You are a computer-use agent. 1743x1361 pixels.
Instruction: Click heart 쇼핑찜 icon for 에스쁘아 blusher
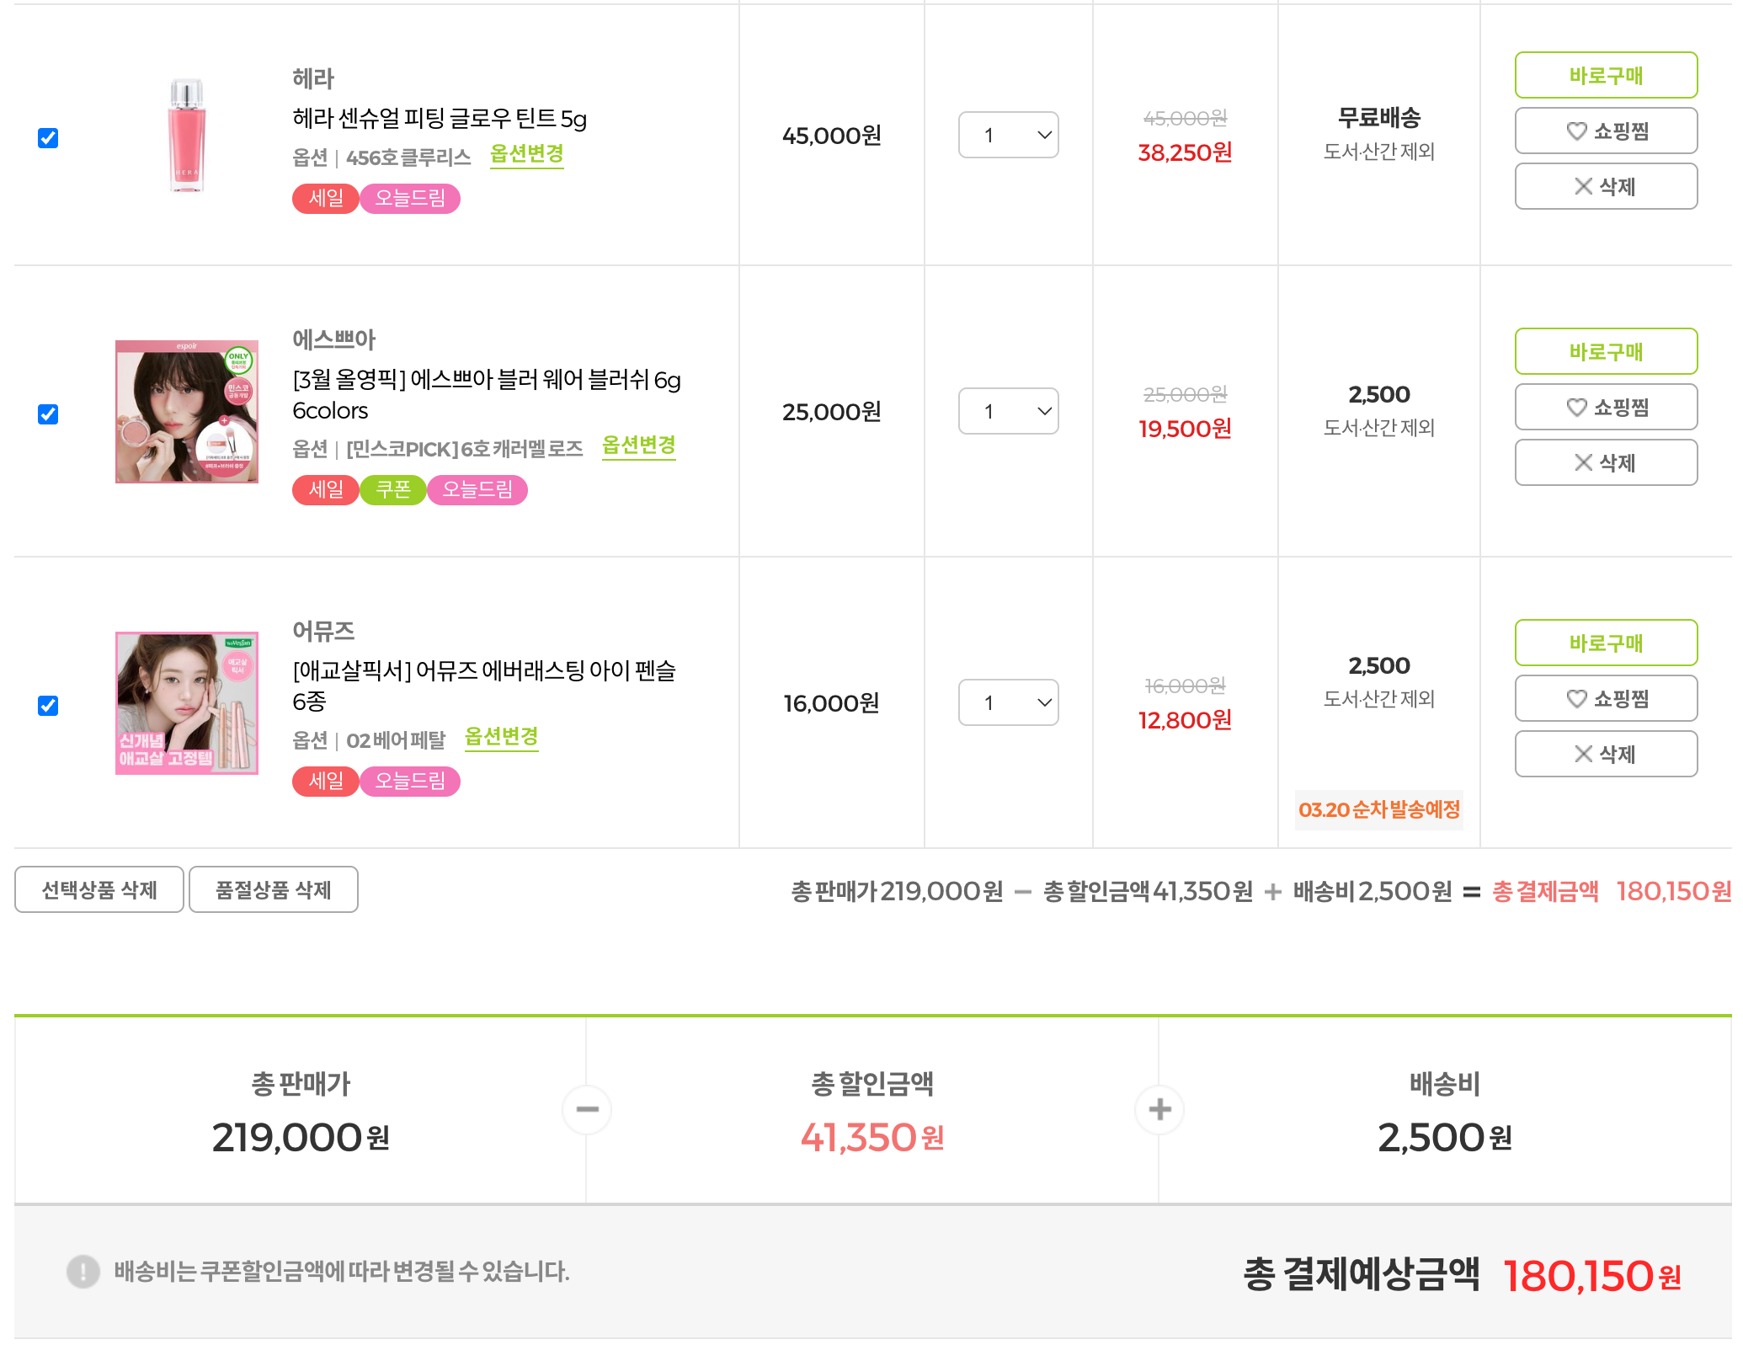pos(1576,408)
